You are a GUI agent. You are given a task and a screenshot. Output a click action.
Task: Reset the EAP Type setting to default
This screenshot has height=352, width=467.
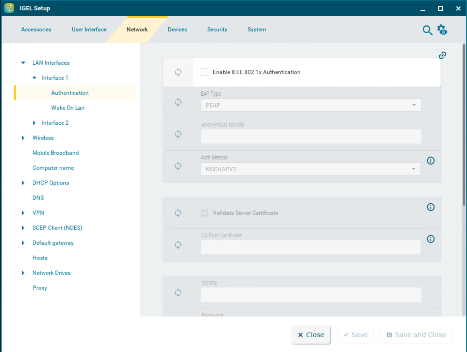point(178,102)
